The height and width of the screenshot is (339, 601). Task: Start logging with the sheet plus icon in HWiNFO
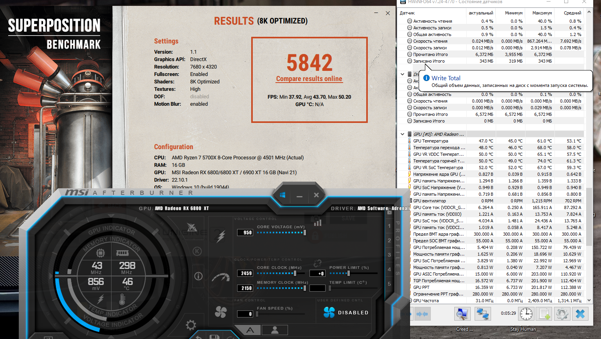543,314
